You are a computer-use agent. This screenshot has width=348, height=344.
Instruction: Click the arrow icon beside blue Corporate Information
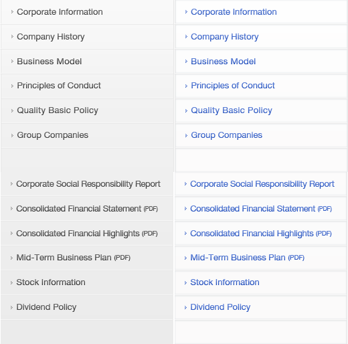186,12
